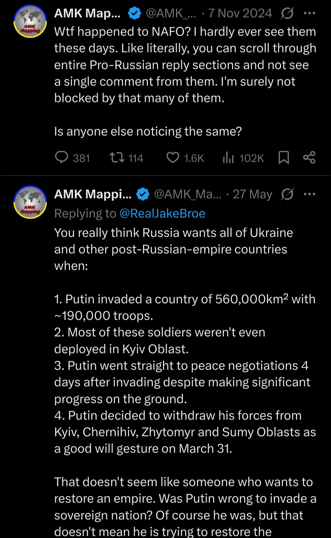Open the @RealJakeBroe profile link
Image resolution: width=331 pixels, height=538 pixels.
162,213
